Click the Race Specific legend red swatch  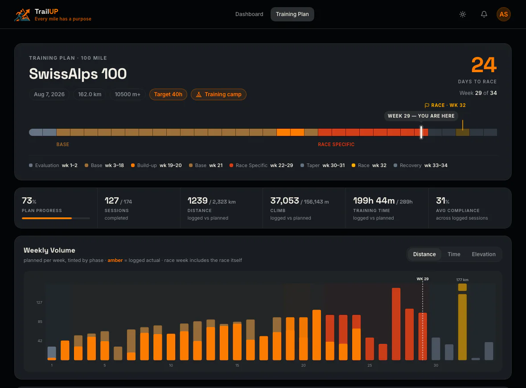pos(231,165)
